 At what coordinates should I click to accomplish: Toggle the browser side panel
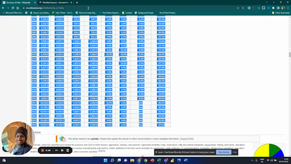click(x=278, y=8)
